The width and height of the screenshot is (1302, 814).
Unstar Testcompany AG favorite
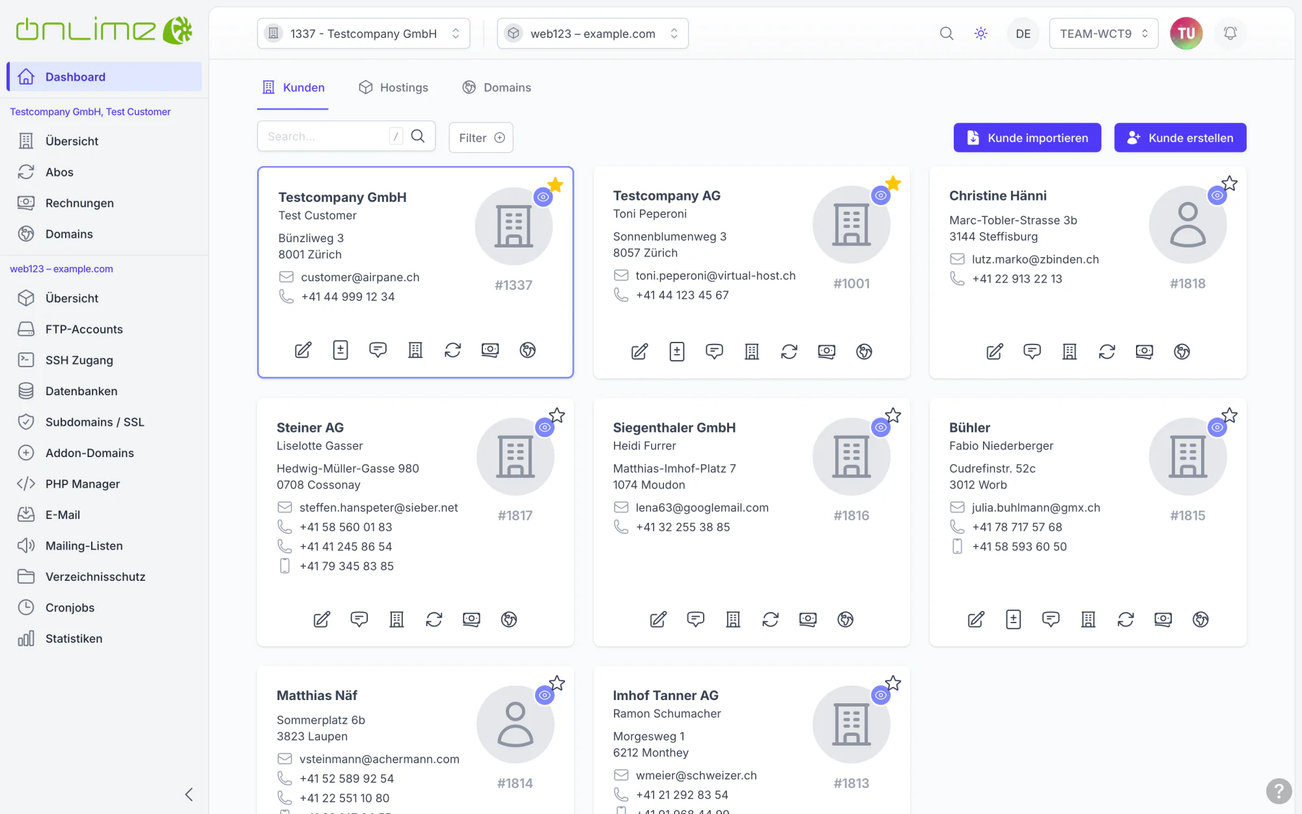(x=893, y=184)
